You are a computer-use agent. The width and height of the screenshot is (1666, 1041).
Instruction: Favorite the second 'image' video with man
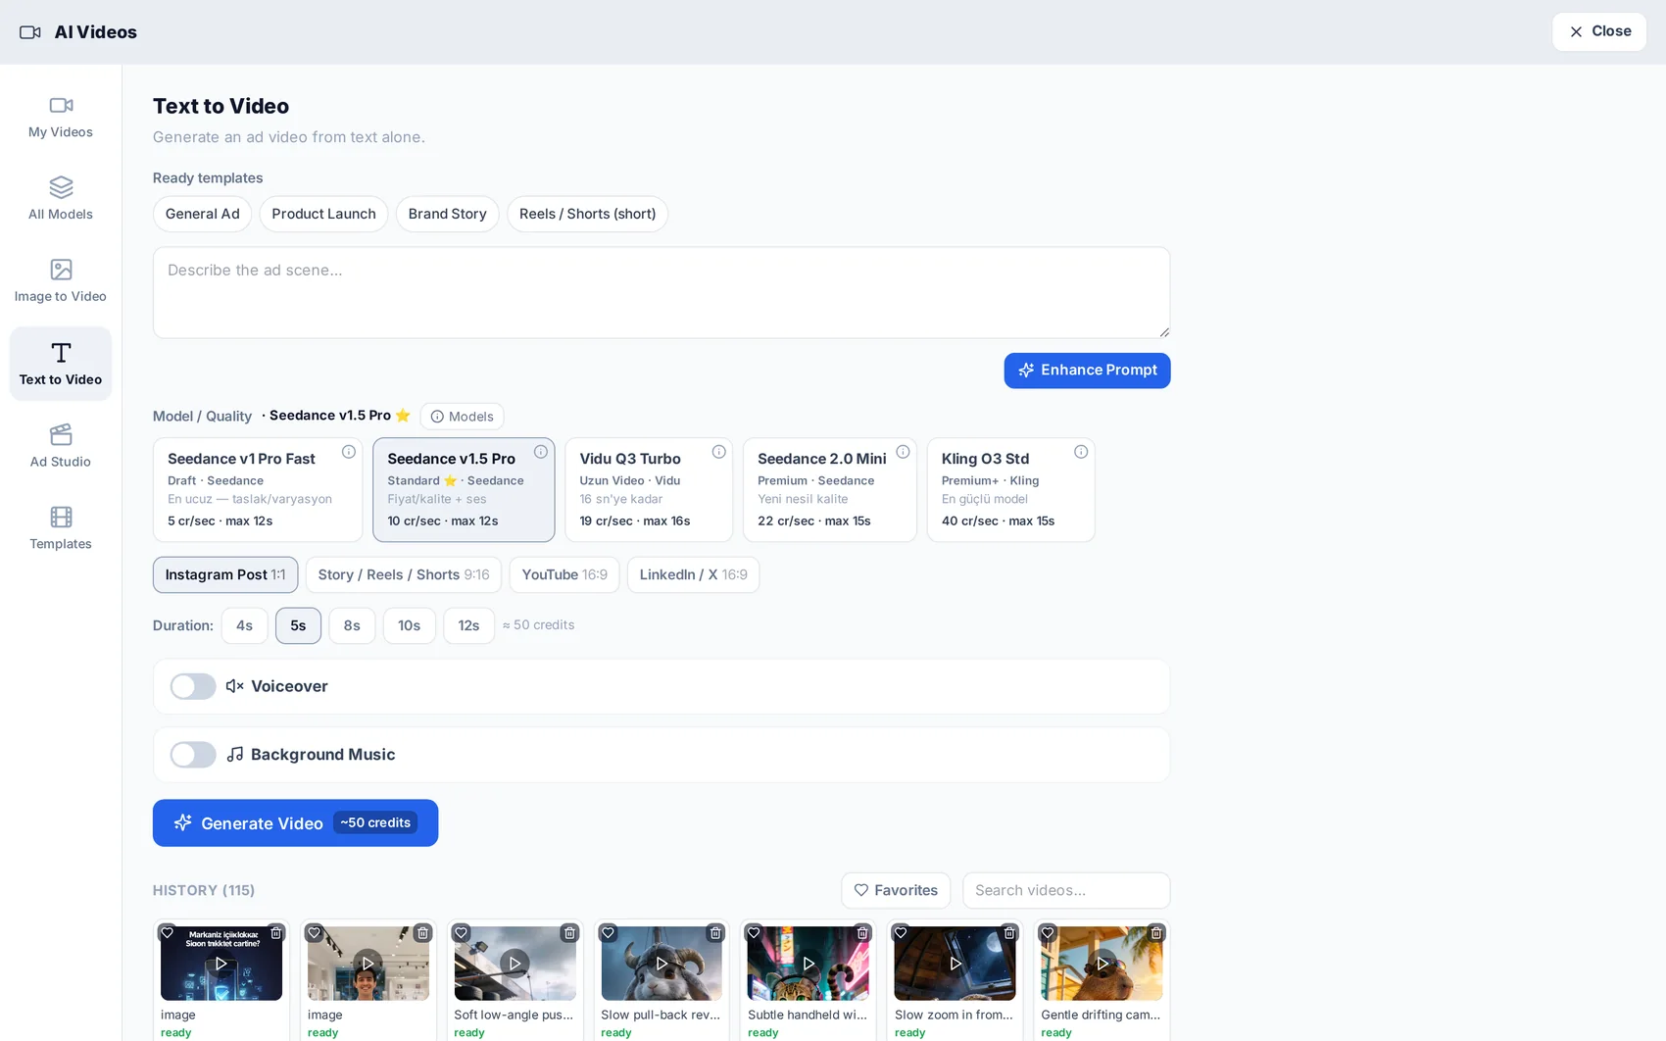315,933
